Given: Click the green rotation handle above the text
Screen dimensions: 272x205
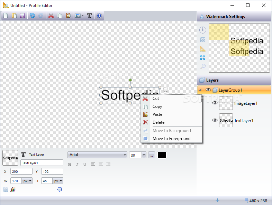Looking at the screenshot, I should pyautogui.click(x=130, y=80).
